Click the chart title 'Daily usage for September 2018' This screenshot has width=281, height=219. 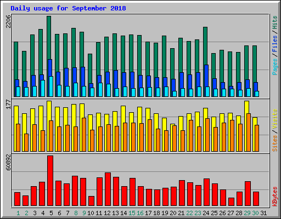pyautogui.click(x=68, y=8)
